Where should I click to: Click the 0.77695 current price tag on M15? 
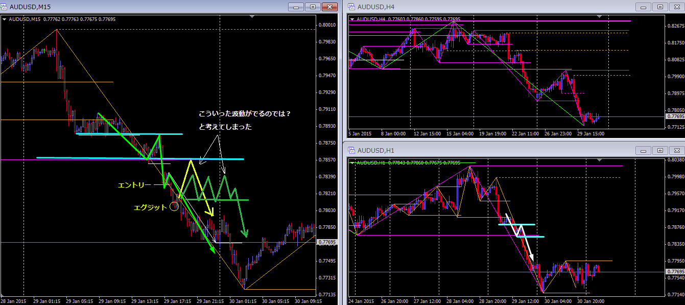(x=327, y=242)
